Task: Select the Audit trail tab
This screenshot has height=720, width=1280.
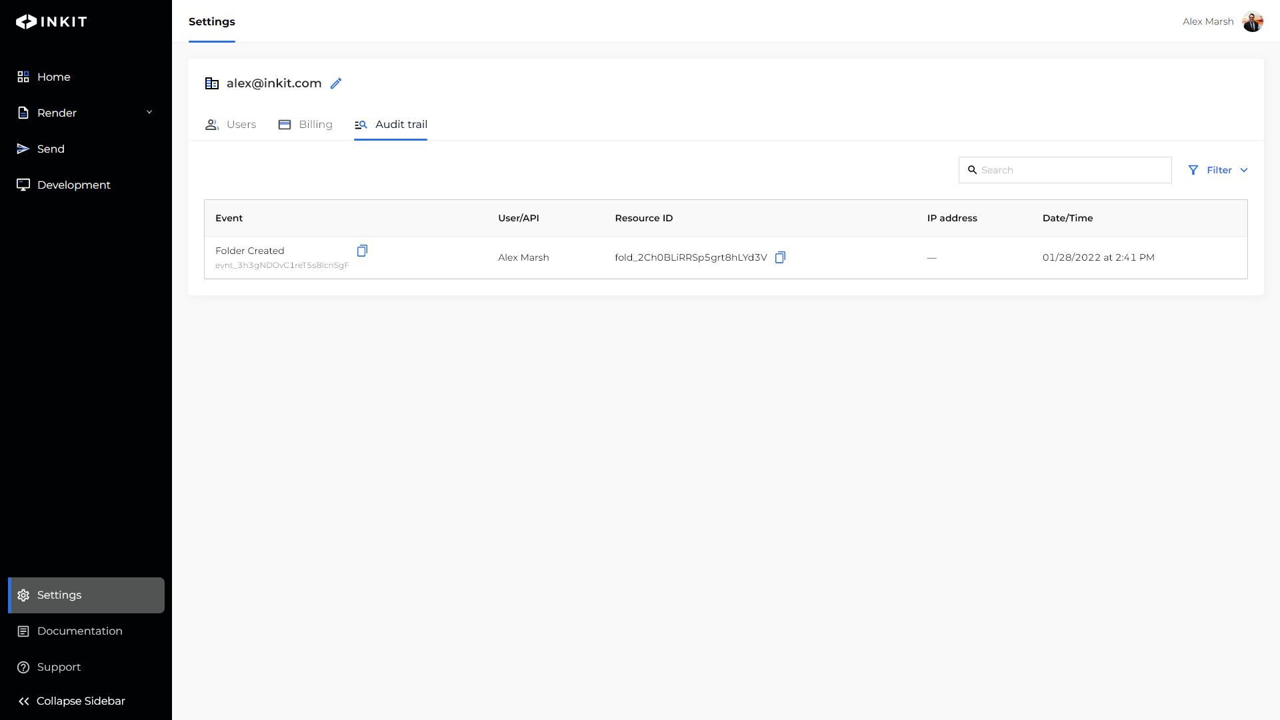Action: [x=391, y=125]
